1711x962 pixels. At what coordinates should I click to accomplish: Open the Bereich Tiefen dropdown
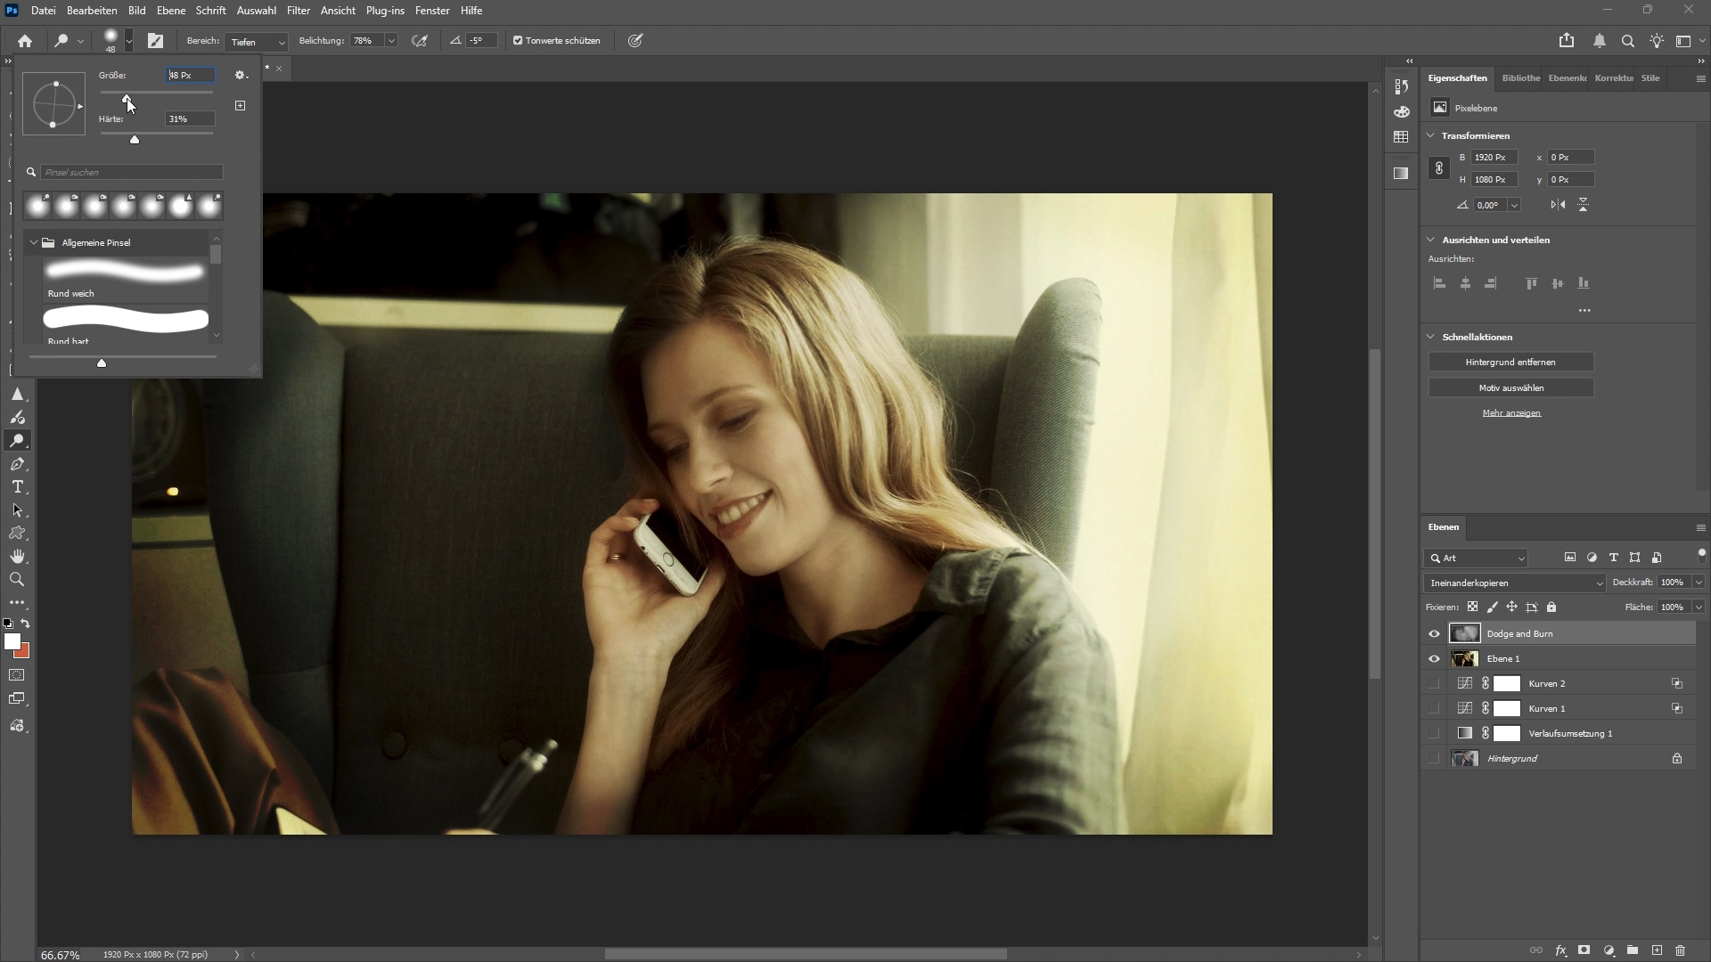[x=257, y=42]
